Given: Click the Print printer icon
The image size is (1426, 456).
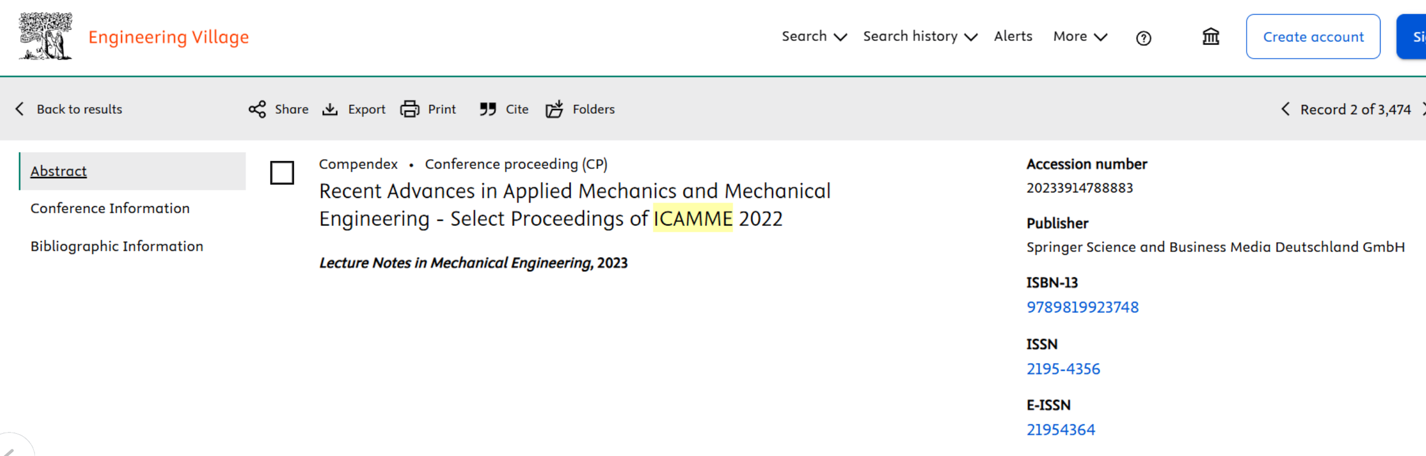Looking at the screenshot, I should pyautogui.click(x=410, y=109).
